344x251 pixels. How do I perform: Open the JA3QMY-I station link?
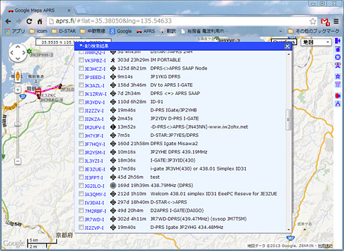coord(96,194)
